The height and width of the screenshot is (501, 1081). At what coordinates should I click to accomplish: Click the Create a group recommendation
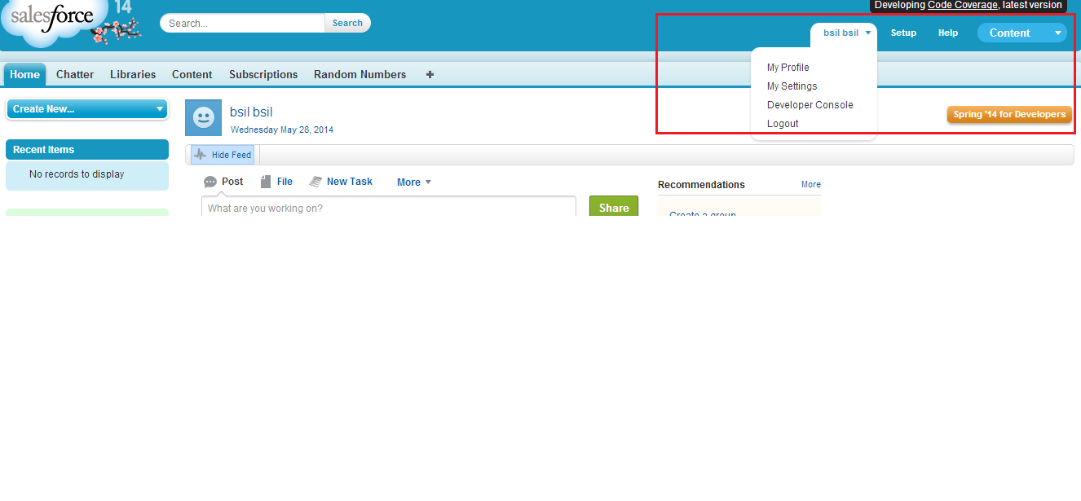[x=703, y=215]
